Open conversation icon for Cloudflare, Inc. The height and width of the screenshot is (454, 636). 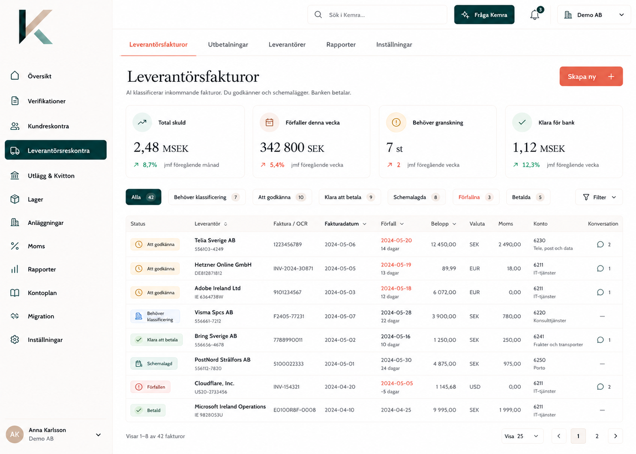point(600,387)
